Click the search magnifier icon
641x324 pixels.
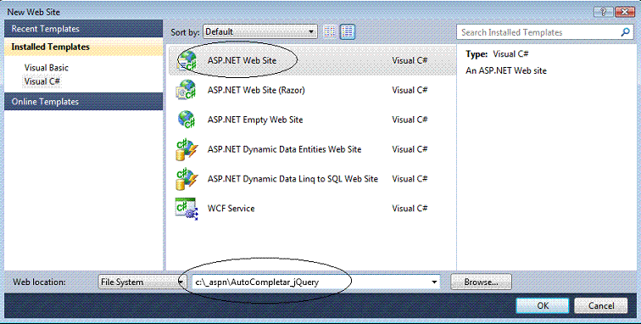[625, 32]
